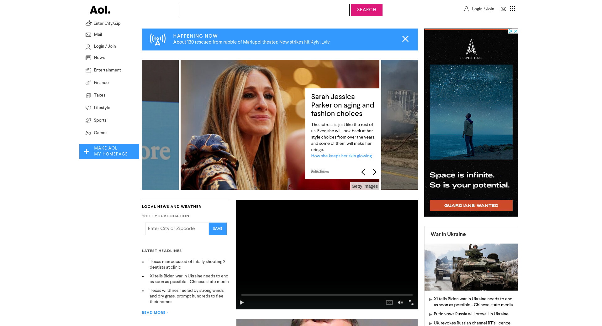Click the weather icon beside Enter City/Zip

tap(89, 23)
